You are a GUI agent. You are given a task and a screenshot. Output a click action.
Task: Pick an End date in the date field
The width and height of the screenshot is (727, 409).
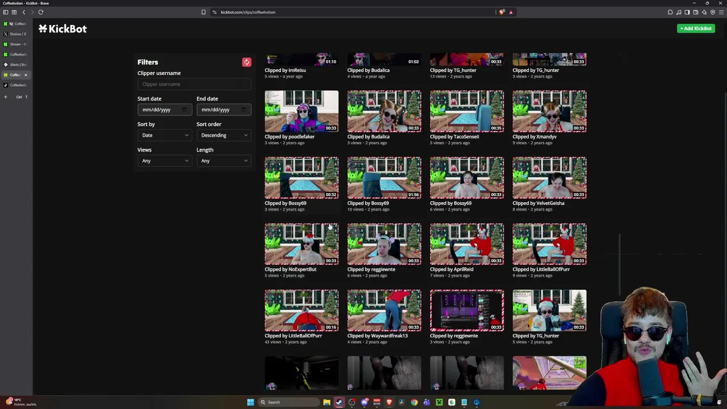tap(224, 110)
